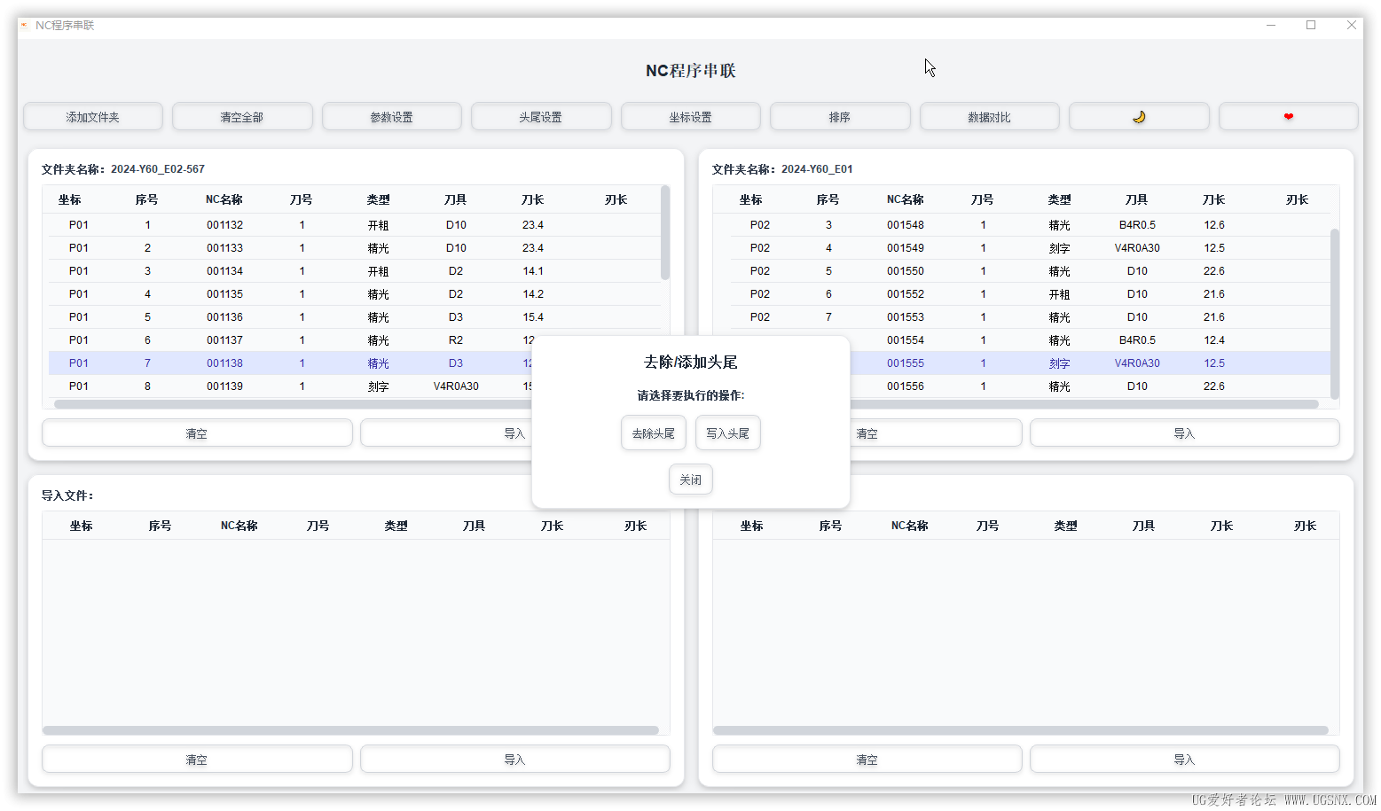Click the NC程序串联 app icon in title bar

pyautogui.click(x=24, y=26)
